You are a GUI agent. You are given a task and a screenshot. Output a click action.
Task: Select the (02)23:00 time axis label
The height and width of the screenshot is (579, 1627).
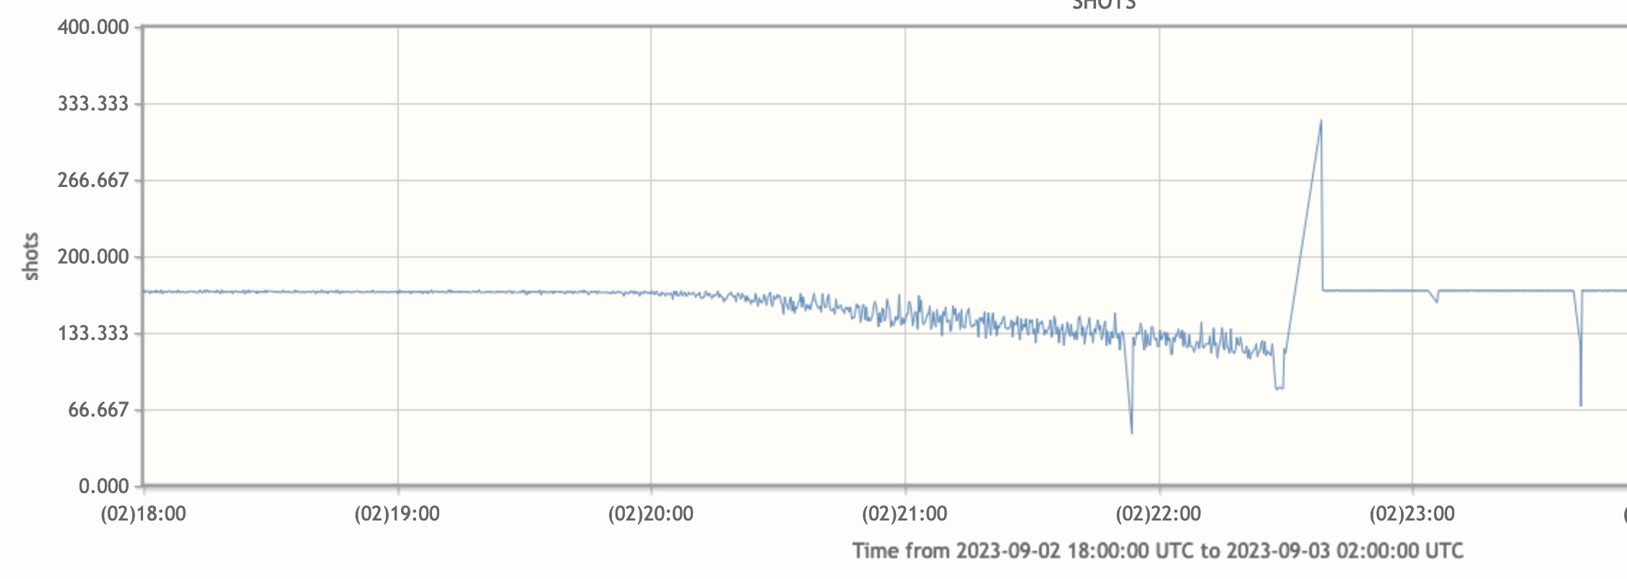[x=1412, y=514]
